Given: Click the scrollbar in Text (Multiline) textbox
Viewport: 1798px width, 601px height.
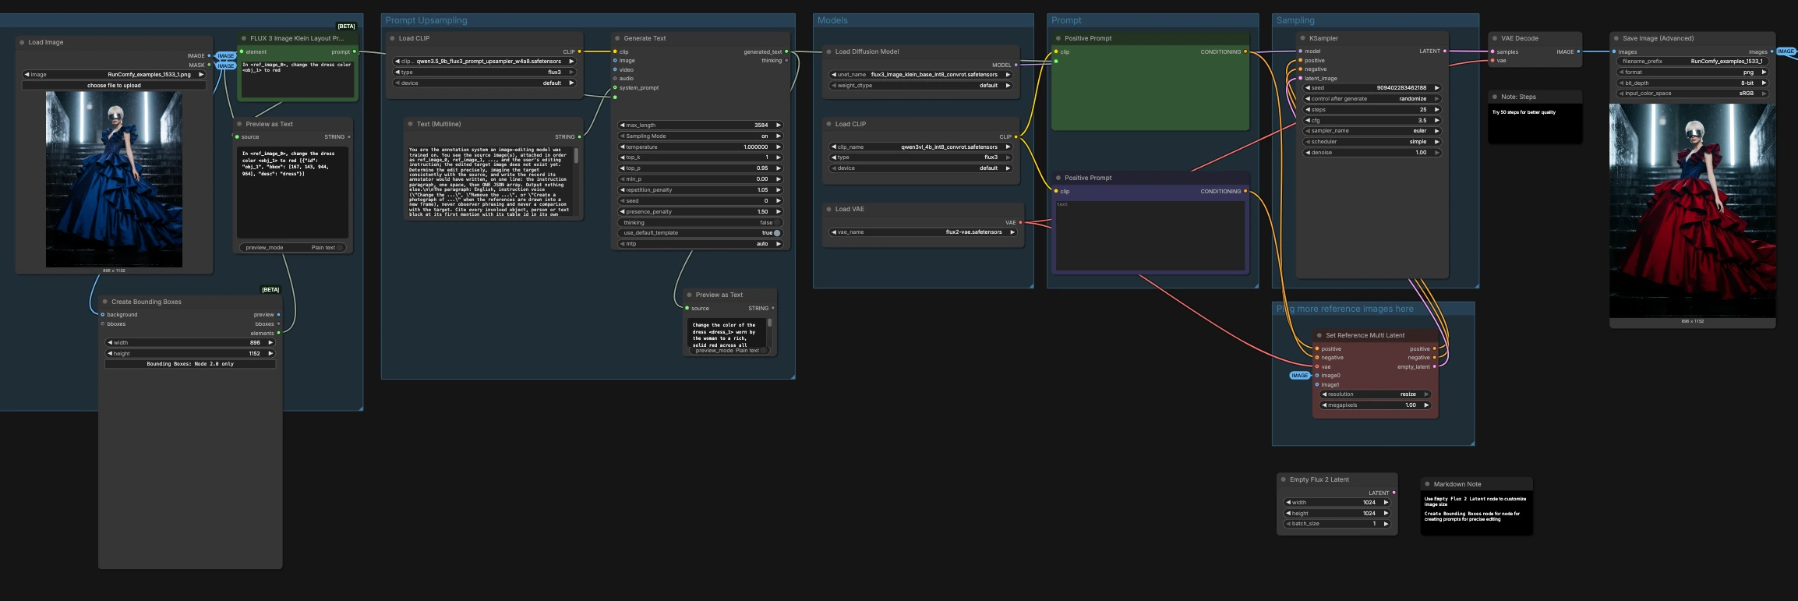Looking at the screenshot, I should coord(576,156).
